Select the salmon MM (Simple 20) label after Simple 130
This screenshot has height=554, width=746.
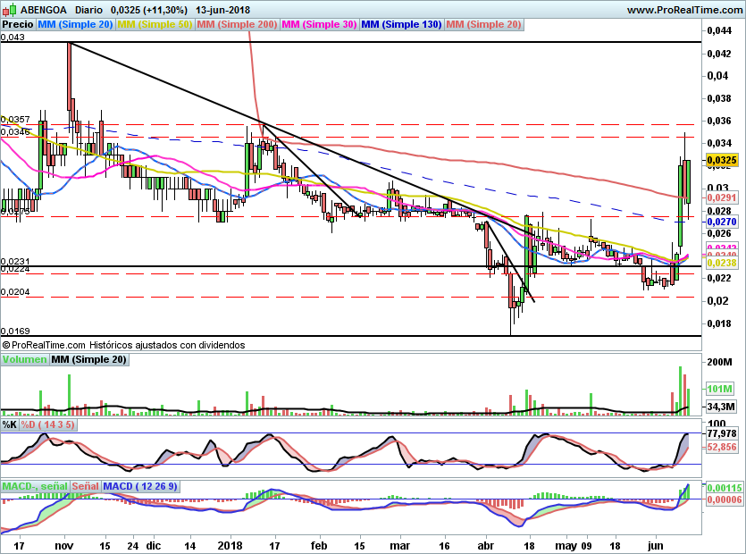click(484, 24)
